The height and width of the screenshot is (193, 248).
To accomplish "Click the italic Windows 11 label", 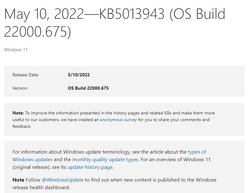I will (16, 50).
